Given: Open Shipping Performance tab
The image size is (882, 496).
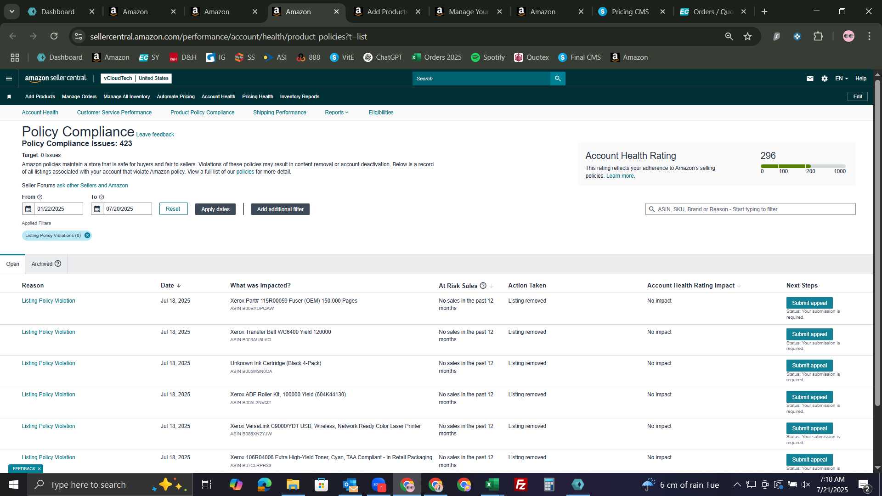Looking at the screenshot, I should (x=279, y=113).
